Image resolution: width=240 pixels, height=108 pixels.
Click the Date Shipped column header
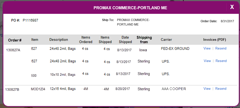(x=125, y=39)
